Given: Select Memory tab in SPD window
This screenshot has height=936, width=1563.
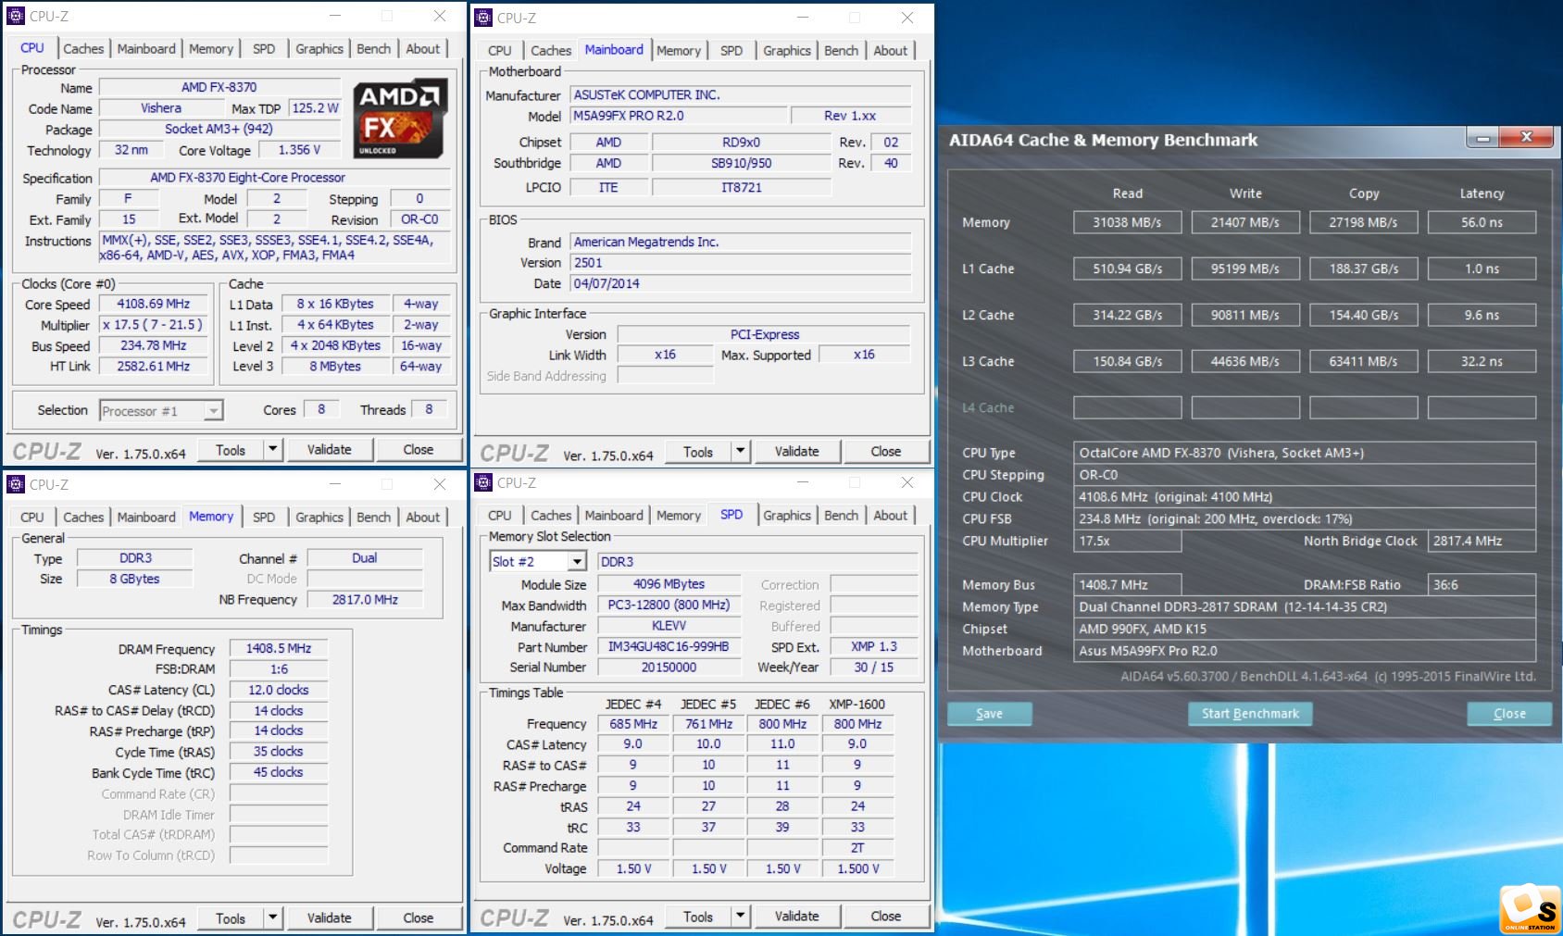Looking at the screenshot, I should (x=679, y=515).
